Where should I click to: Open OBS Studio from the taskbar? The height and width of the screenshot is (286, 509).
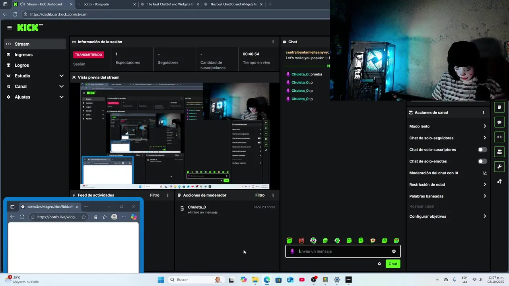coord(313,280)
